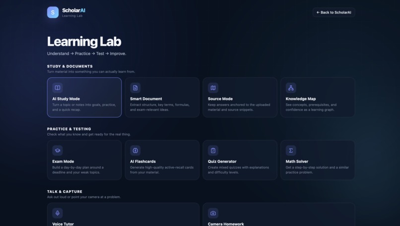400x226 pixels.
Task: Click 'Build a day-by-day plan' description
Action: [78, 170]
